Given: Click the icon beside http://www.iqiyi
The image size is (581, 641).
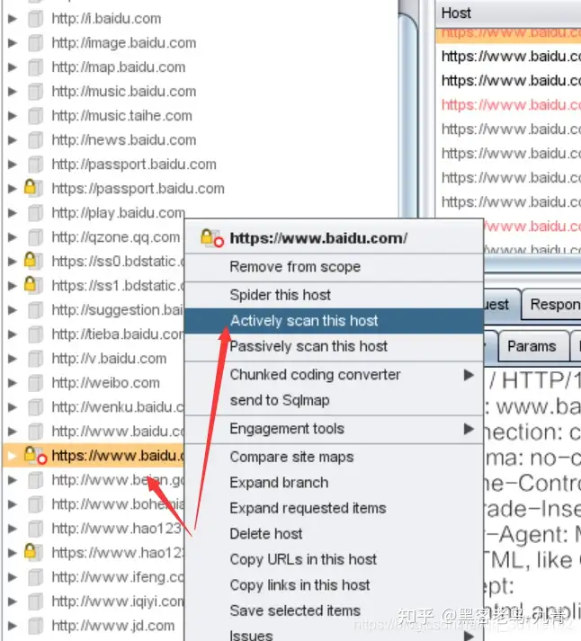Looking at the screenshot, I should pos(35,601).
